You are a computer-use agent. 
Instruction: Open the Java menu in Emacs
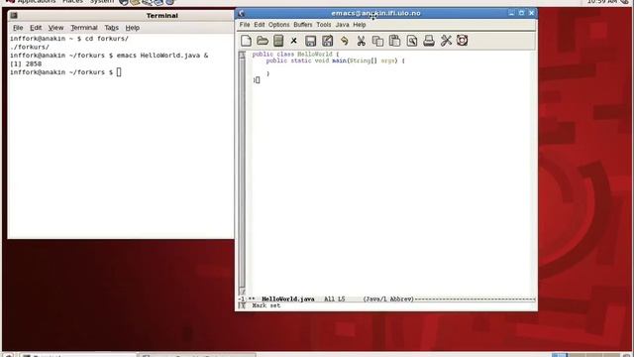click(x=342, y=25)
